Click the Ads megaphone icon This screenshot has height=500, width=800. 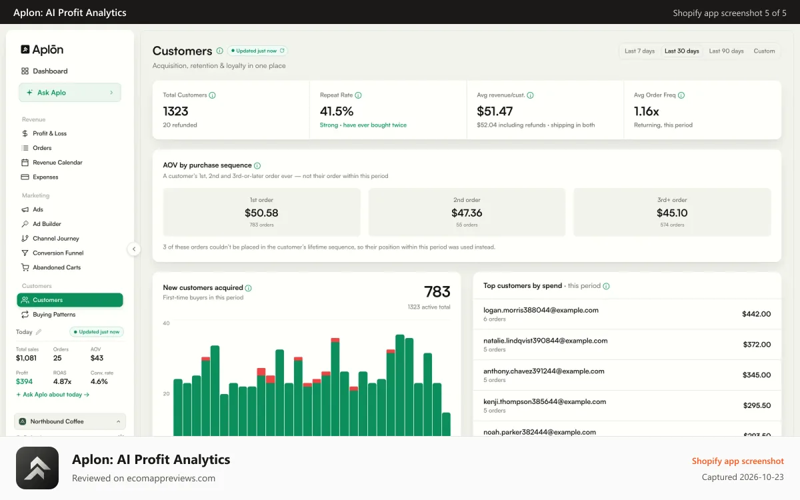(25, 209)
